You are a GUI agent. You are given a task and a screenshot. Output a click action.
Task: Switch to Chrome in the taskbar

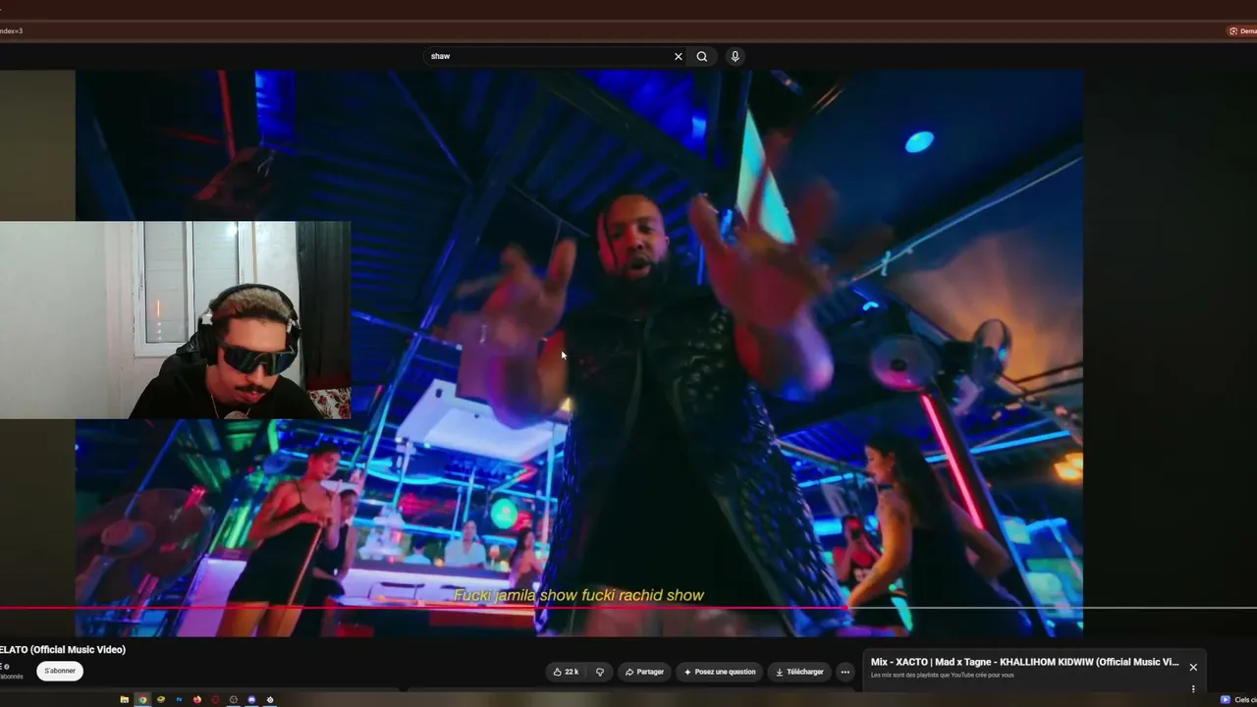pyautogui.click(x=142, y=699)
